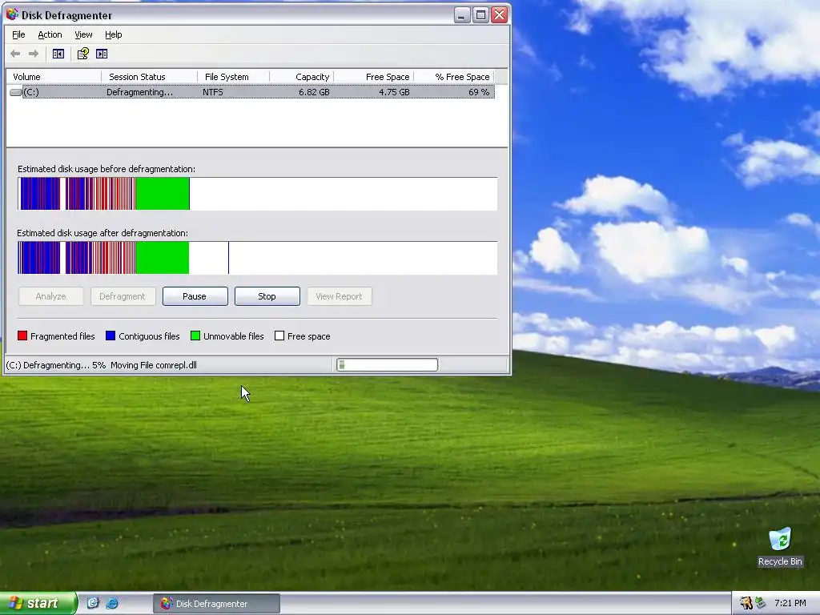The height and width of the screenshot is (615, 820).
Task: Click the second system tray icon
Action: [x=760, y=604]
